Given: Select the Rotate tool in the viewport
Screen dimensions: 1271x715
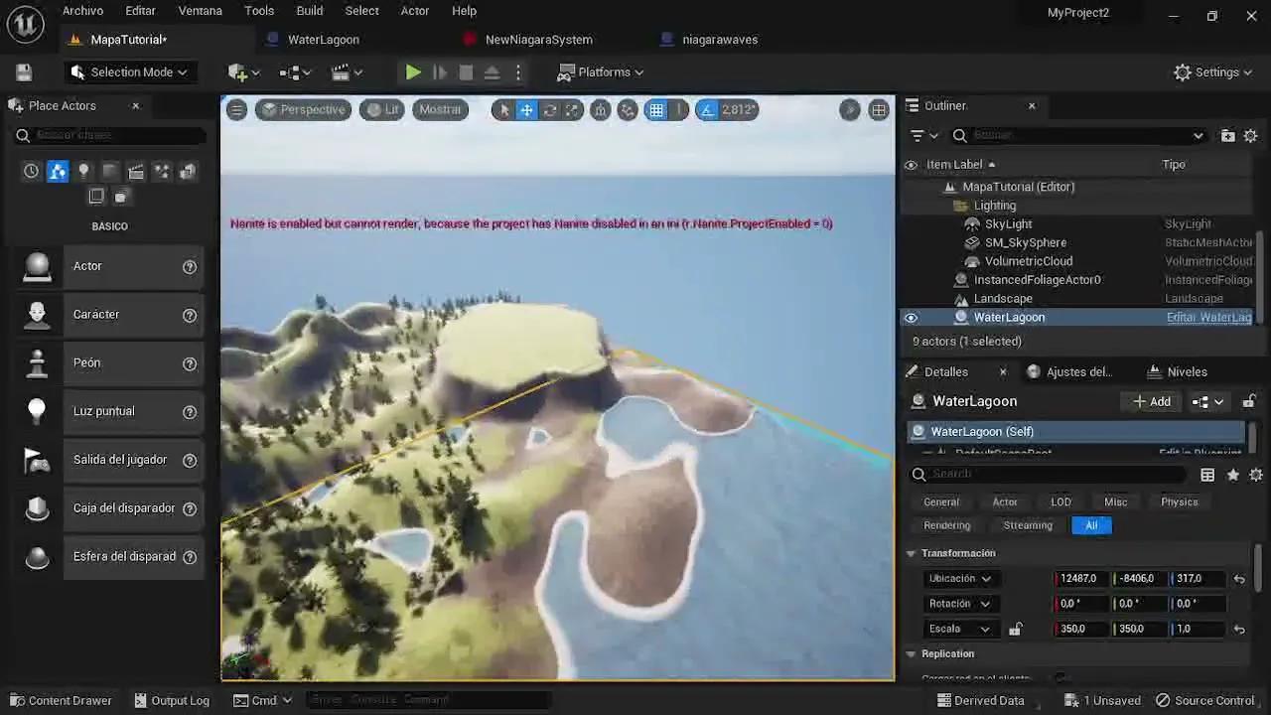Looking at the screenshot, I should tap(549, 110).
